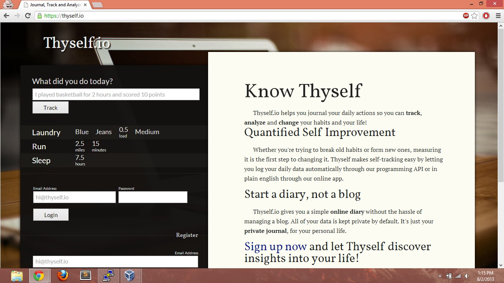Follow the Sign up now link

coord(276,246)
